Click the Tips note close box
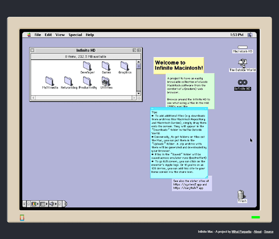279x239 pixels. coord(152,109)
